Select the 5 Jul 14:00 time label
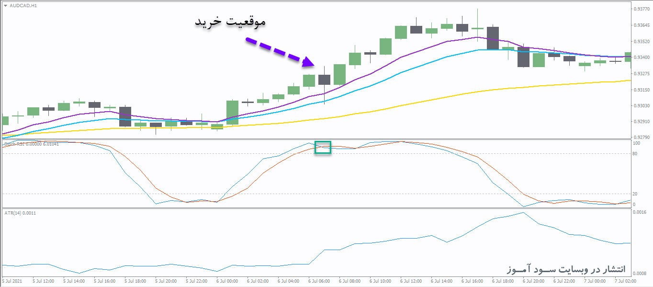Viewport: 653px width, 287px height. click(x=74, y=281)
